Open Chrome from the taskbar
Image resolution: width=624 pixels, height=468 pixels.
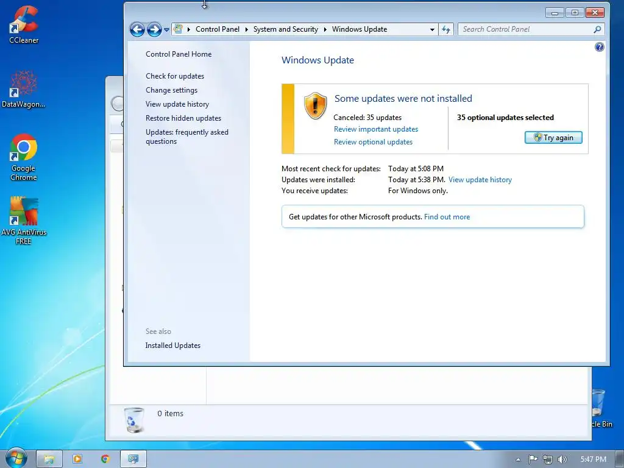click(x=105, y=459)
